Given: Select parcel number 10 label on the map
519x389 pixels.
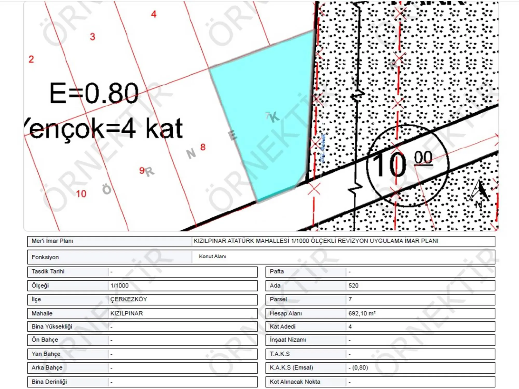Looking at the screenshot, I should pos(81,194).
